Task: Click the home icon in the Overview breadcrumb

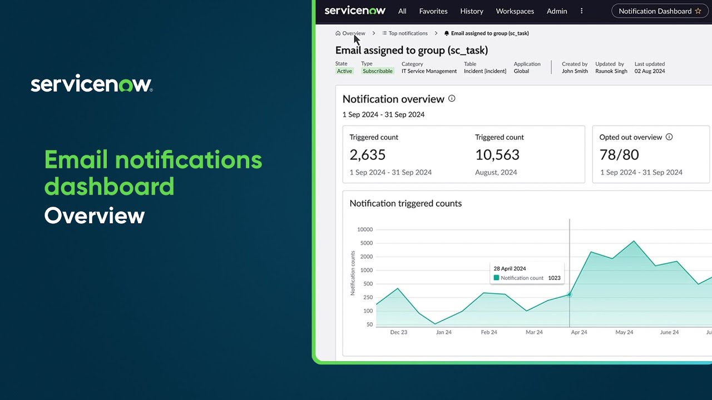Action: (338, 33)
